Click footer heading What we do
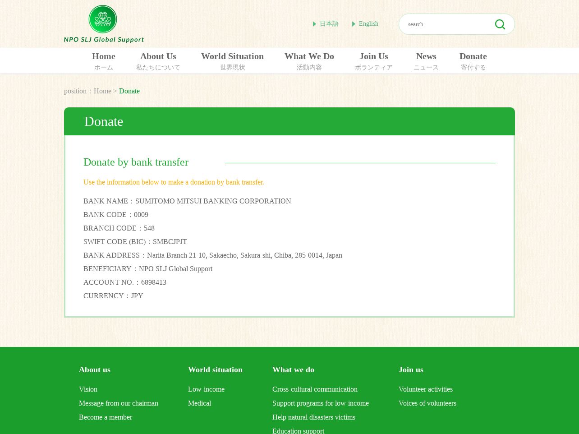The height and width of the screenshot is (434, 579). 293,369
